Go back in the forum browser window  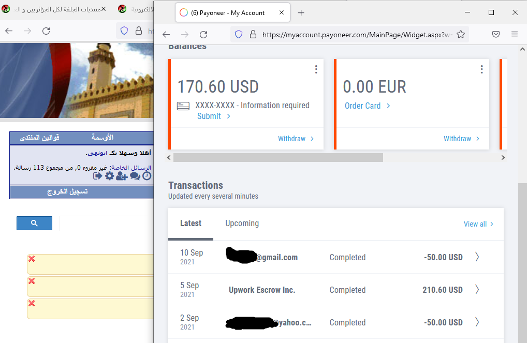coord(9,31)
